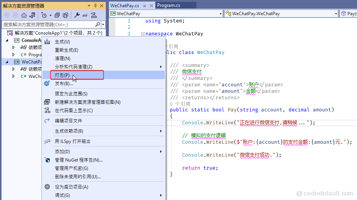
Task: Open the search options dropdown arrow
Action: point(103,24)
